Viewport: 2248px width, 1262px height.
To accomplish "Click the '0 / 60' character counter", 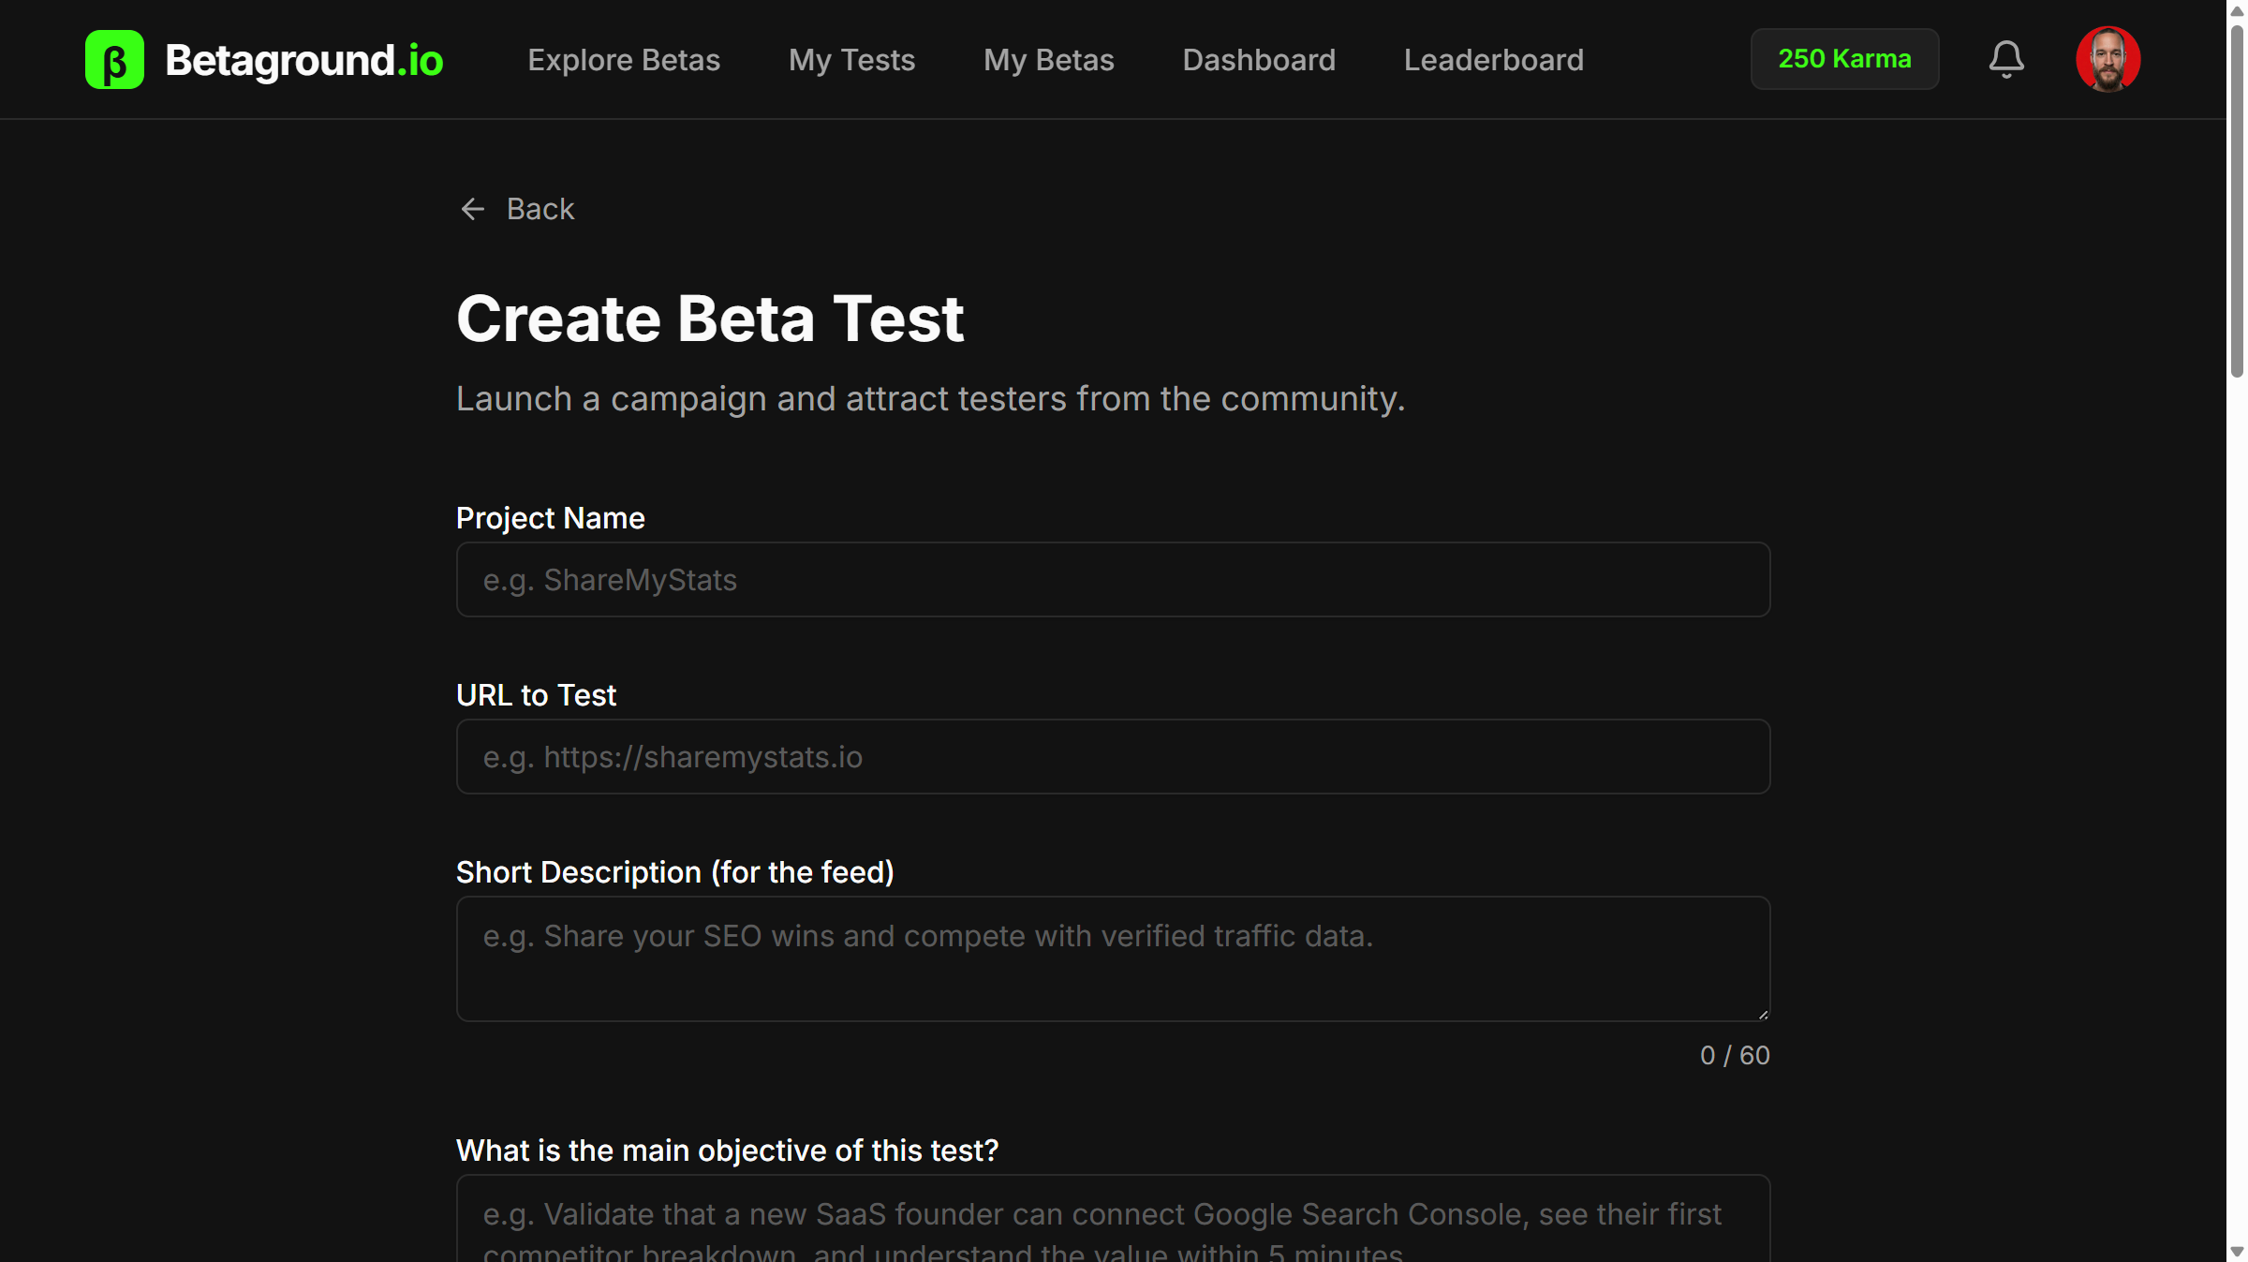I will pyautogui.click(x=1735, y=1056).
